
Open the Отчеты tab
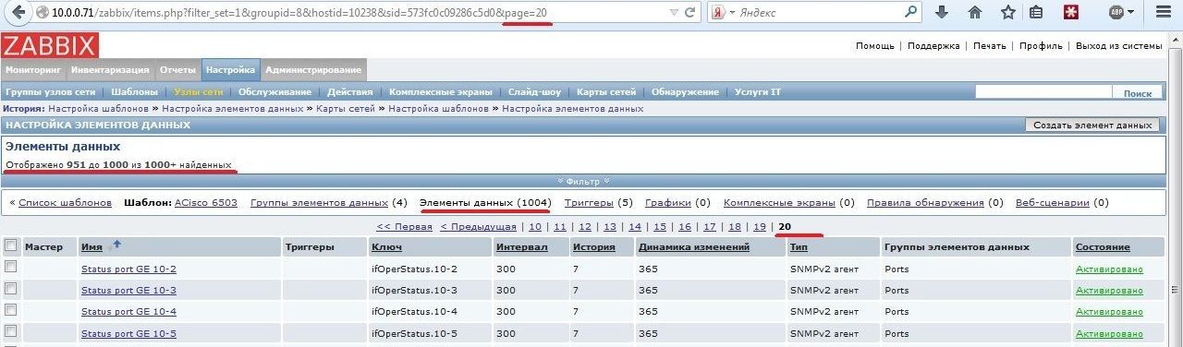pos(177,70)
